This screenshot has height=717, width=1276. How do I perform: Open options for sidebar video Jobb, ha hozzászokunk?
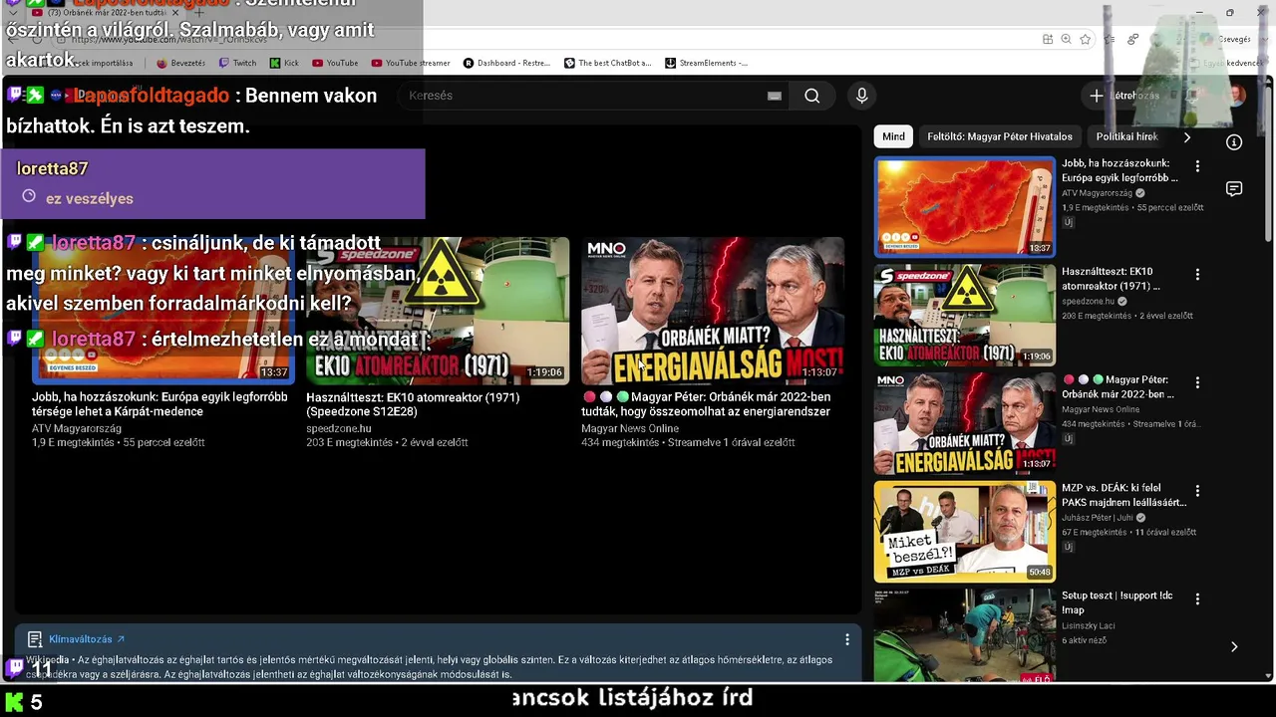[1197, 166]
